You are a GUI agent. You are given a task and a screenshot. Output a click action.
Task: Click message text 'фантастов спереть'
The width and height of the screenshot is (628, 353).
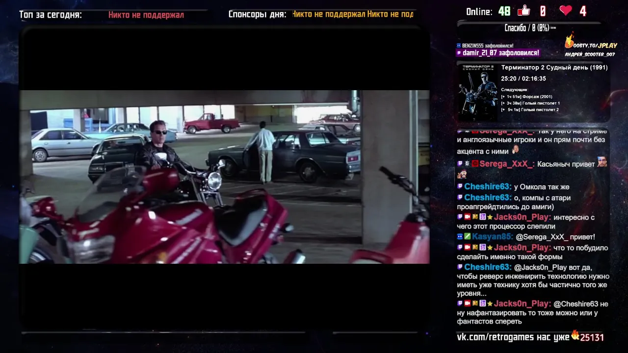(489, 322)
